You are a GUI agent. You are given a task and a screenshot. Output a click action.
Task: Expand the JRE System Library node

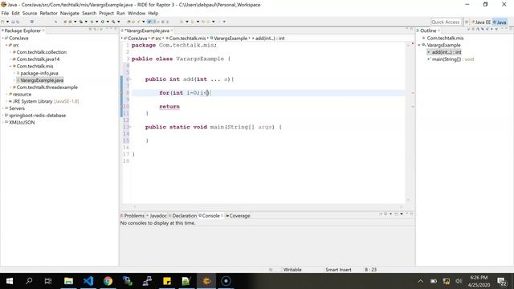pyautogui.click(x=6, y=101)
